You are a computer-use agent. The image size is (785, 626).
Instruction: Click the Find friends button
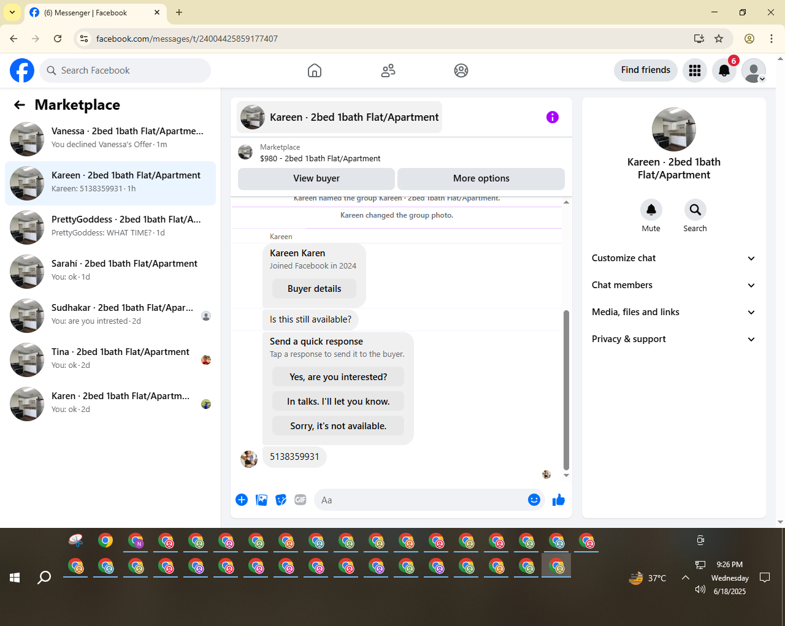point(646,70)
